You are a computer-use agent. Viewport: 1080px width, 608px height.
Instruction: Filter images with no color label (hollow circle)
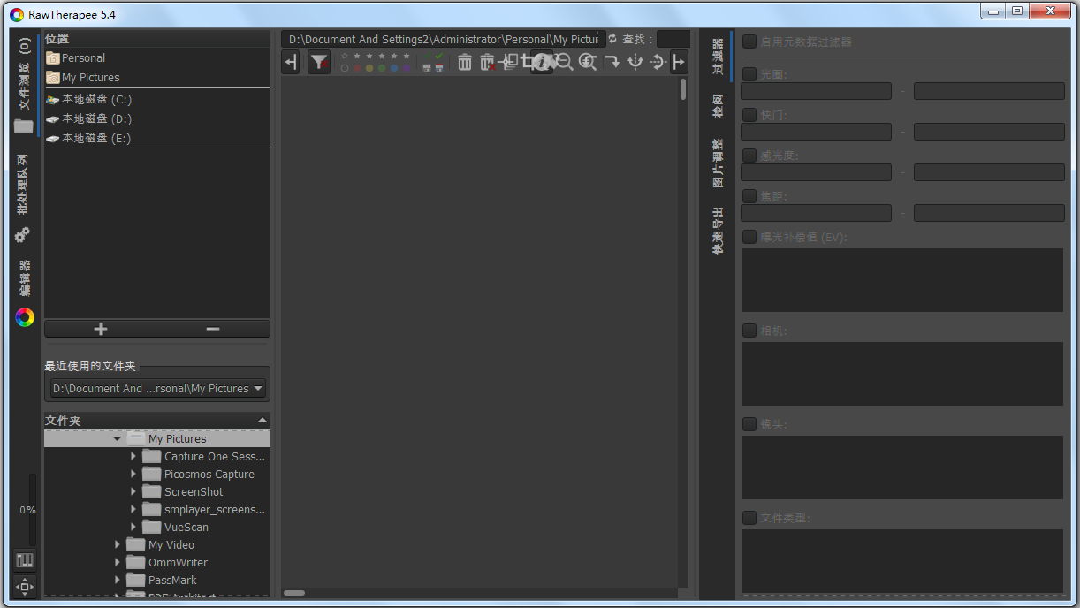point(345,68)
